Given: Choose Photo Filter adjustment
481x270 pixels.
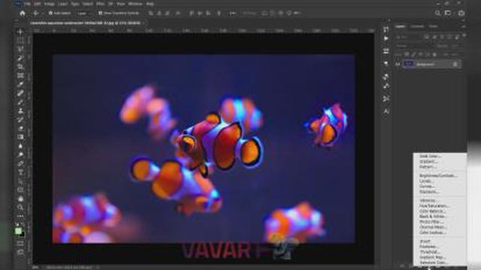Looking at the screenshot, I should 431,222.
